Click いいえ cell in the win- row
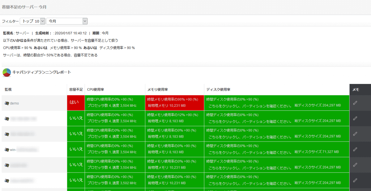This screenshot has width=371, height=191. coord(76,149)
